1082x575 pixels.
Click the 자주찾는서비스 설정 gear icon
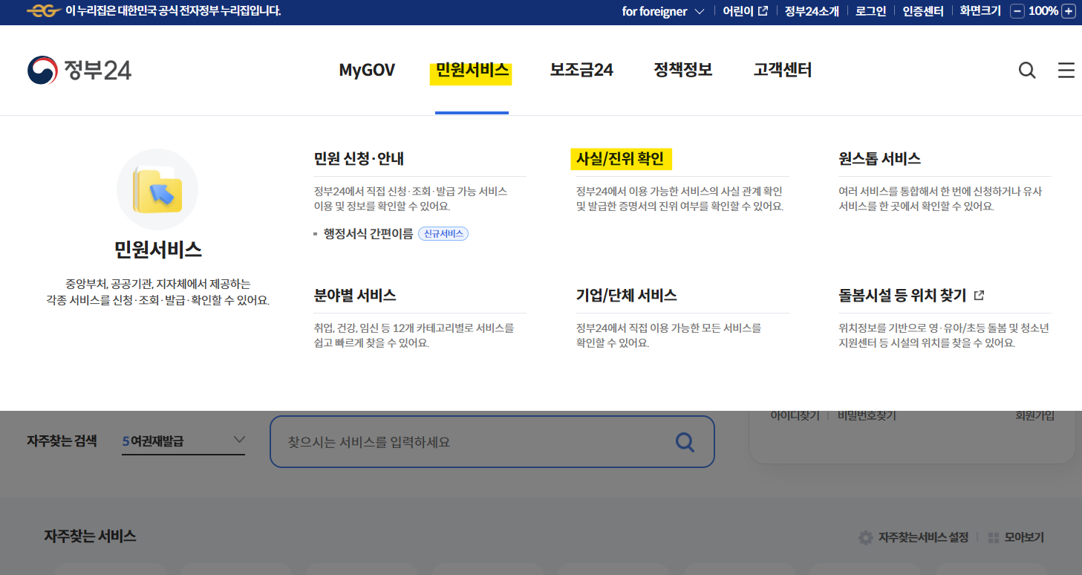click(865, 537)
